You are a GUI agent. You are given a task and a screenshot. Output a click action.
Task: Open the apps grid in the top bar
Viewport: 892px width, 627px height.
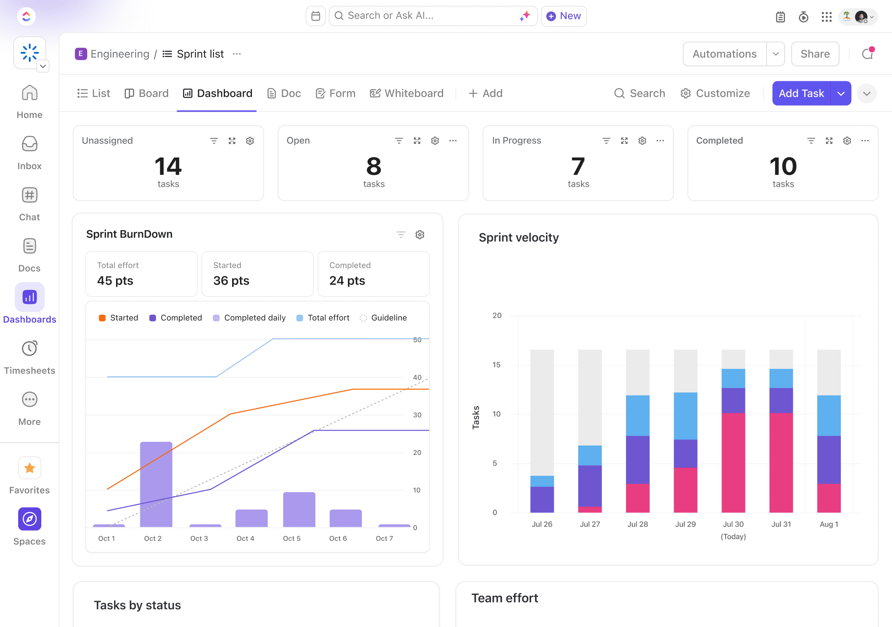(x=826, y=16)
